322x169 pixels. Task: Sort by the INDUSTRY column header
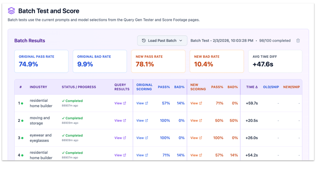(39, 87)
